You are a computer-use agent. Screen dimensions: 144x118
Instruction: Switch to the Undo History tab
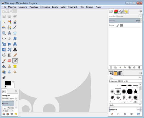click(x=126, y=12)
